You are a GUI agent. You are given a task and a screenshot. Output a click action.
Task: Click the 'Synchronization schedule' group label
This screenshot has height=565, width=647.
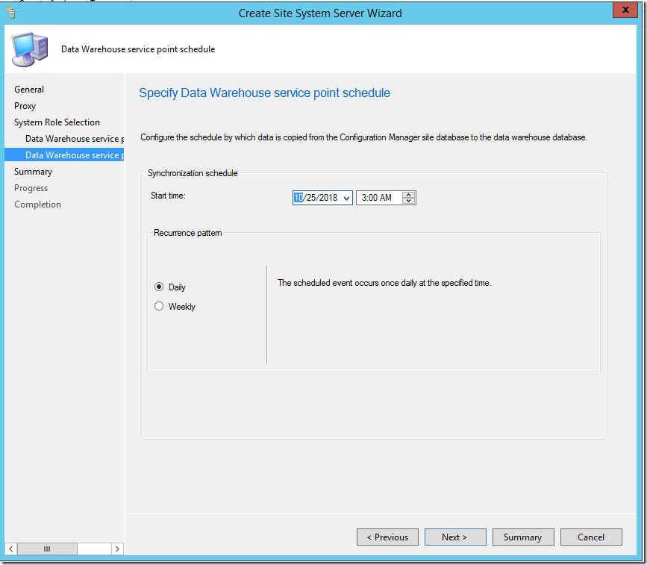(193, 173)
